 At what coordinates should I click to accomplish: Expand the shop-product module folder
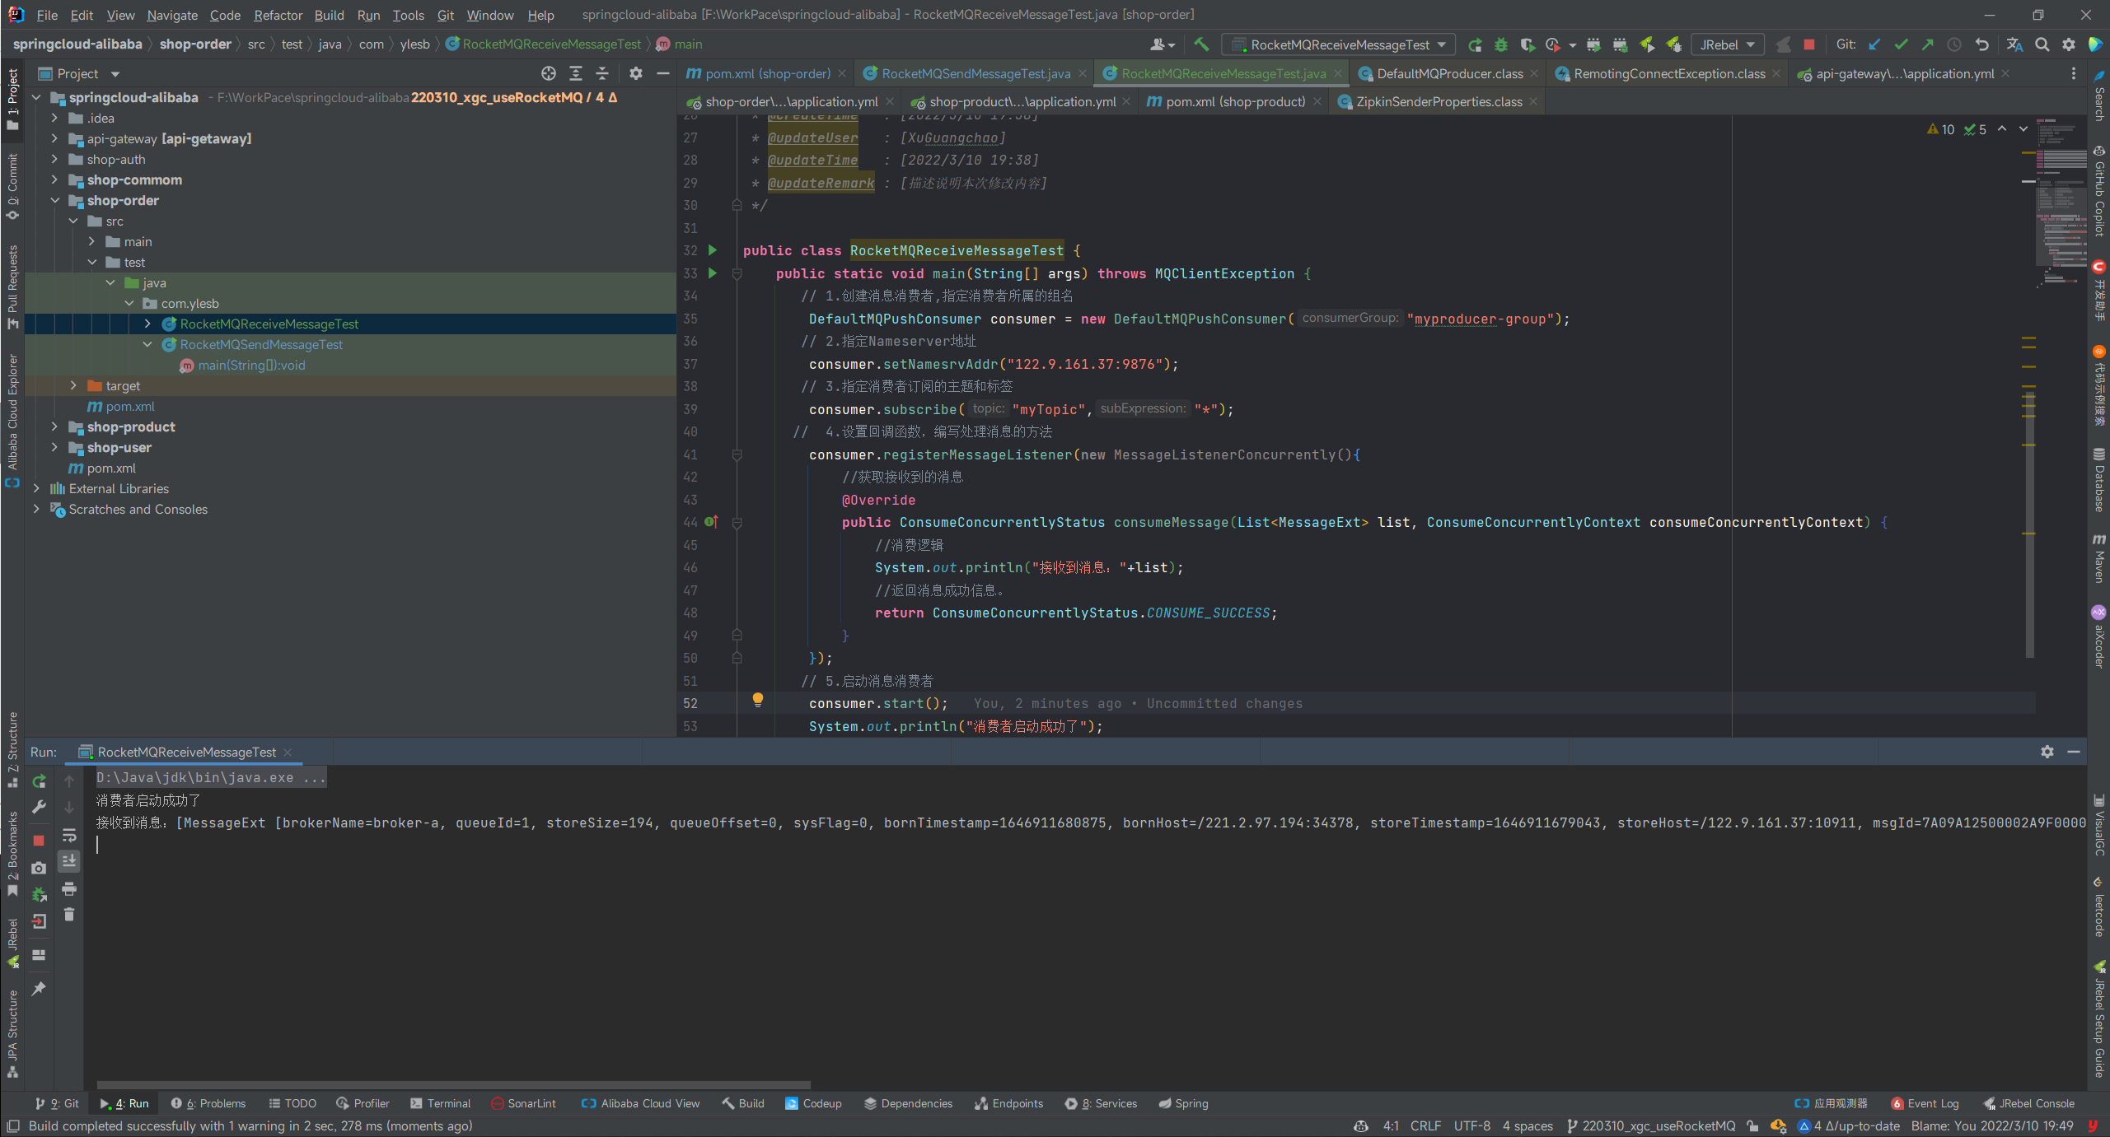coord(54,426)
